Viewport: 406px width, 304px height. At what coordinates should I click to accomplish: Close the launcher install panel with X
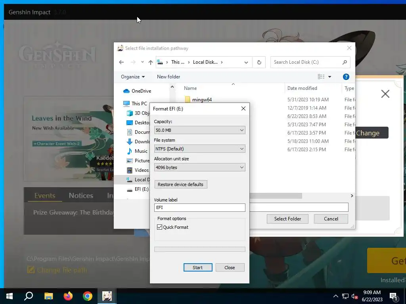(385, 94)
